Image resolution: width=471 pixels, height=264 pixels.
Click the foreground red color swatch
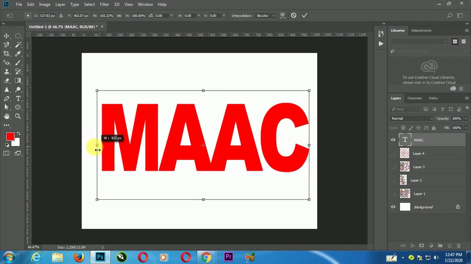point(10,137)
